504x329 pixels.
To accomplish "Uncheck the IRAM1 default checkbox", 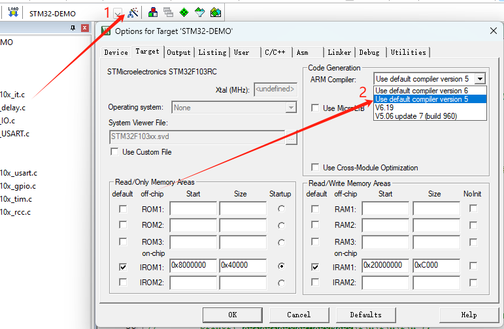I will [315, 267].
